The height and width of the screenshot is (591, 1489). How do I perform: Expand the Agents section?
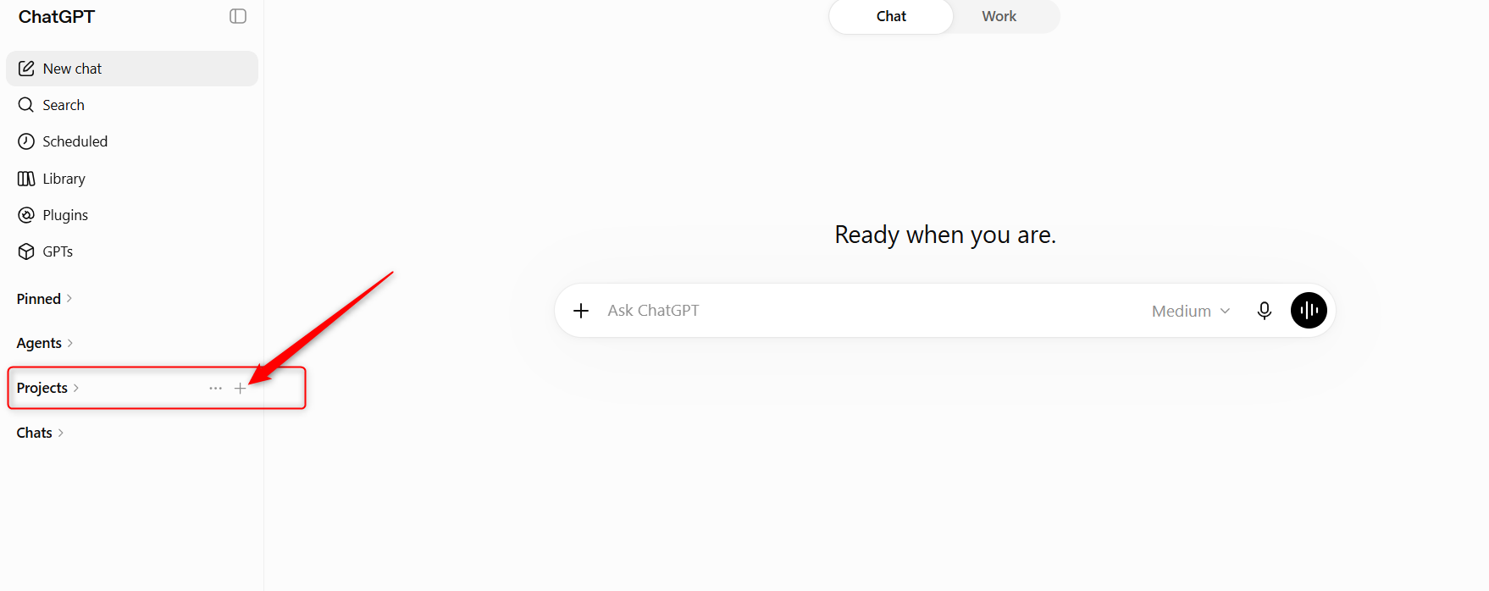click(x=45, y=343)
